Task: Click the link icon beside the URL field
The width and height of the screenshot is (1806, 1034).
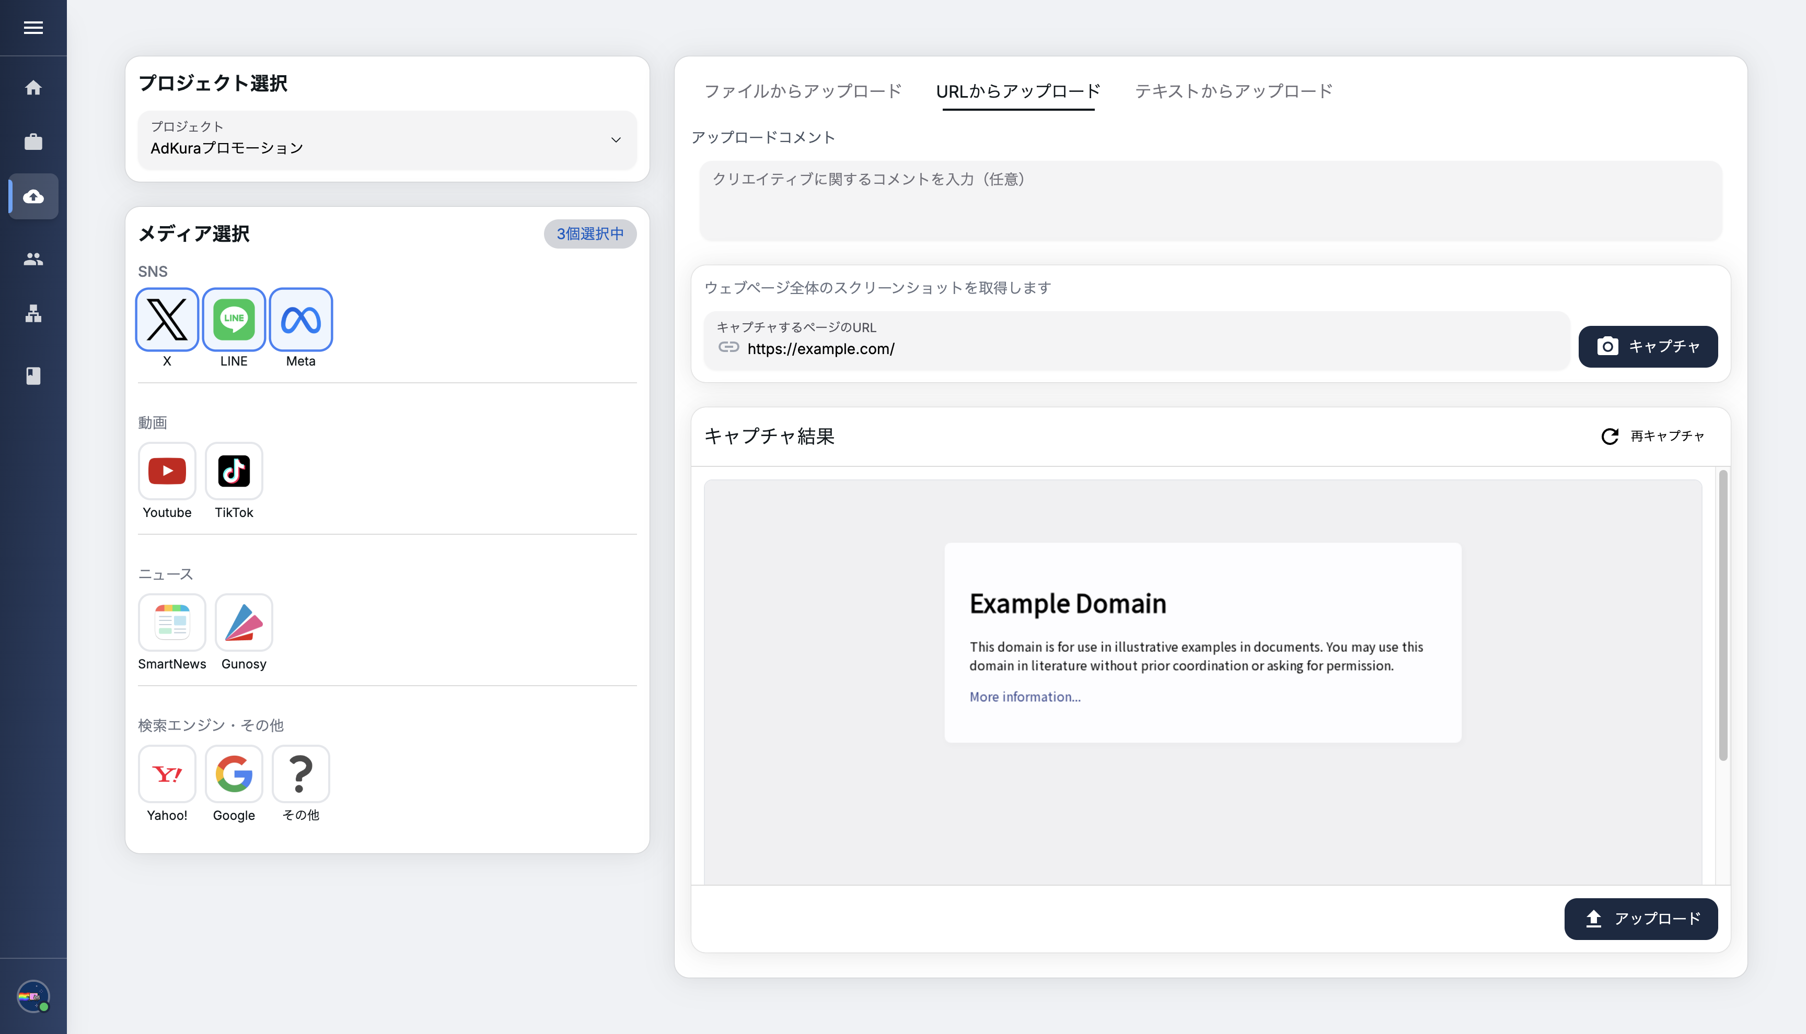Action: [728, 348]
